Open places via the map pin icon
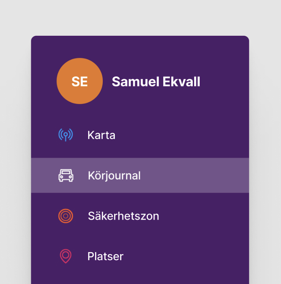Viewport: 281px width, 284px height. point(66,256)
